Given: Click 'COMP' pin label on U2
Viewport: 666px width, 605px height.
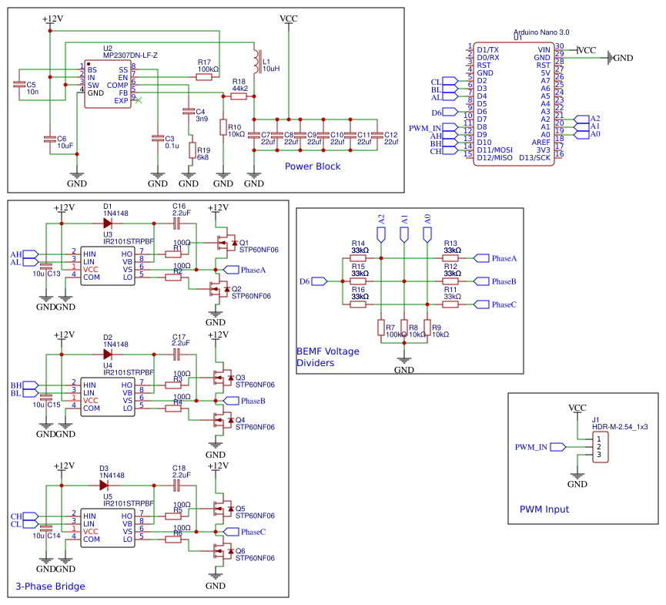Looking at the screenshot, I should [x=117, y=85].
